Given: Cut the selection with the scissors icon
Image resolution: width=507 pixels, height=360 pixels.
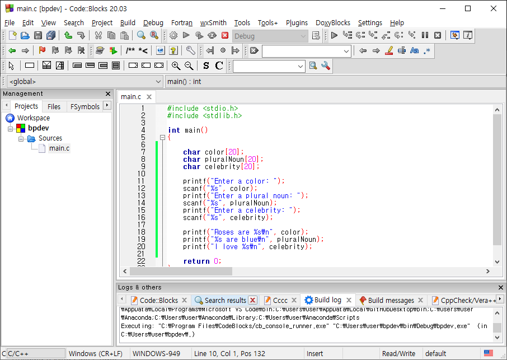Looking at the screenshot, I should [98, 36].
